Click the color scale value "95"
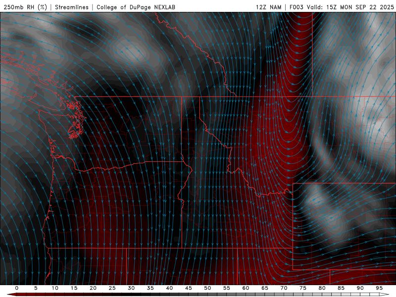This screenshot has width=396, height=297. 379,288
